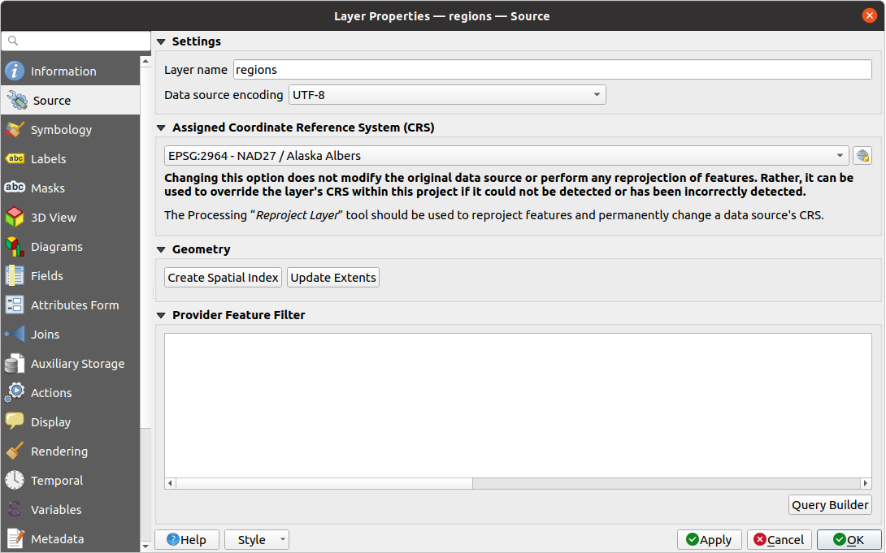Collapse the Settings section
Screen dimensions: 886x553
coord(161,41)
